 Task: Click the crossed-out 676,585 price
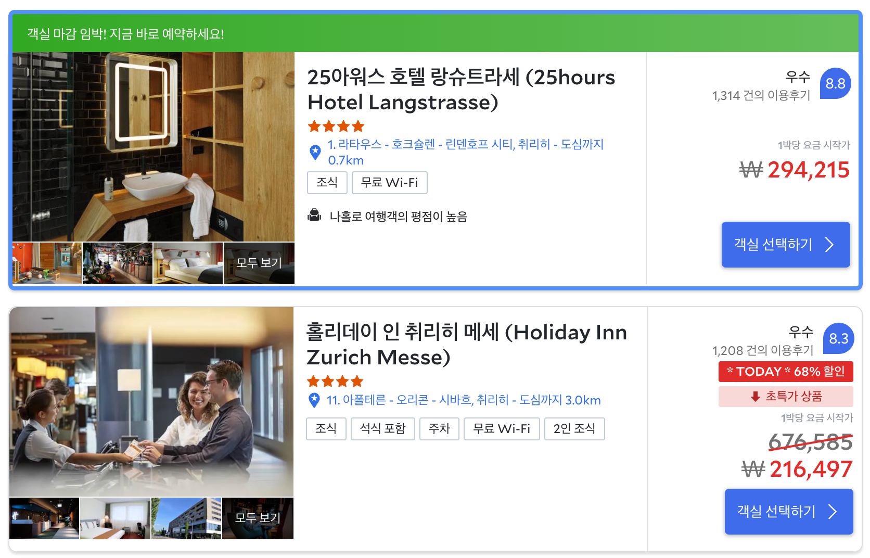[810, 442]
